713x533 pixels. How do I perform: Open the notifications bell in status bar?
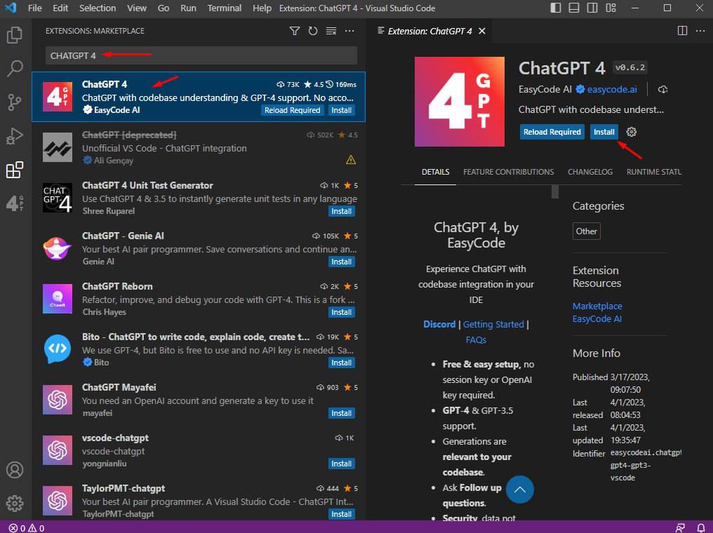(701, 527)
